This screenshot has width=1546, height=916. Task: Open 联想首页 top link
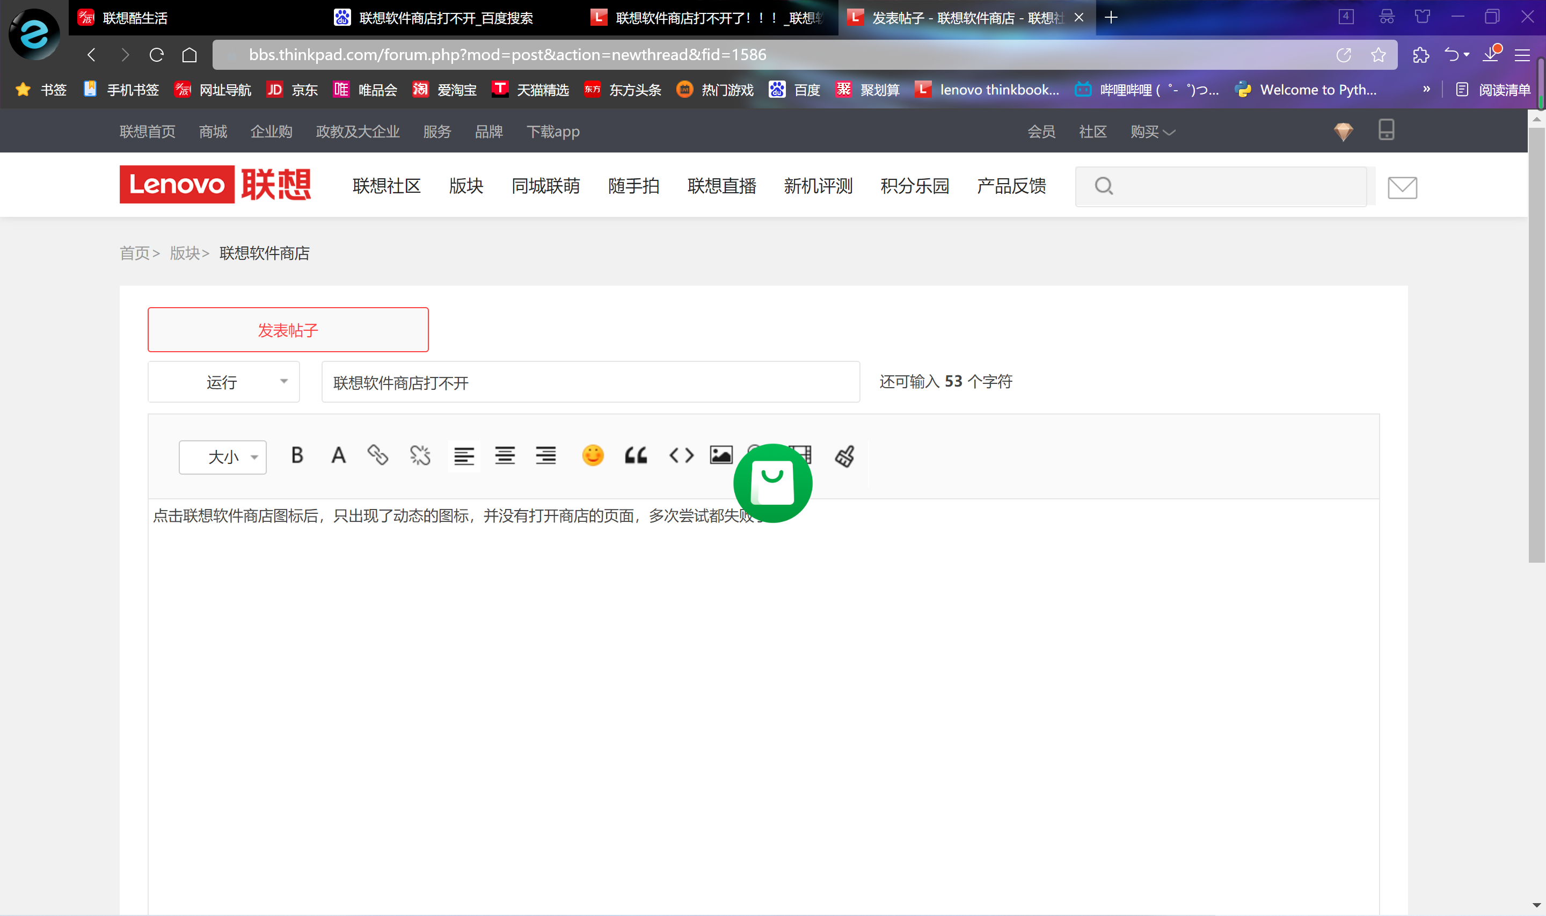[148, 132]
